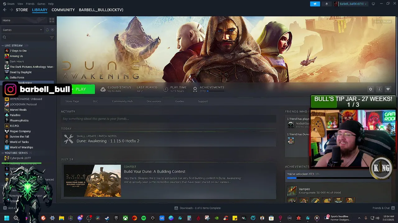The height and width of the screenshot is (223, 398).
Task: Click the library search magnifier icon
Action: (4, 37)
